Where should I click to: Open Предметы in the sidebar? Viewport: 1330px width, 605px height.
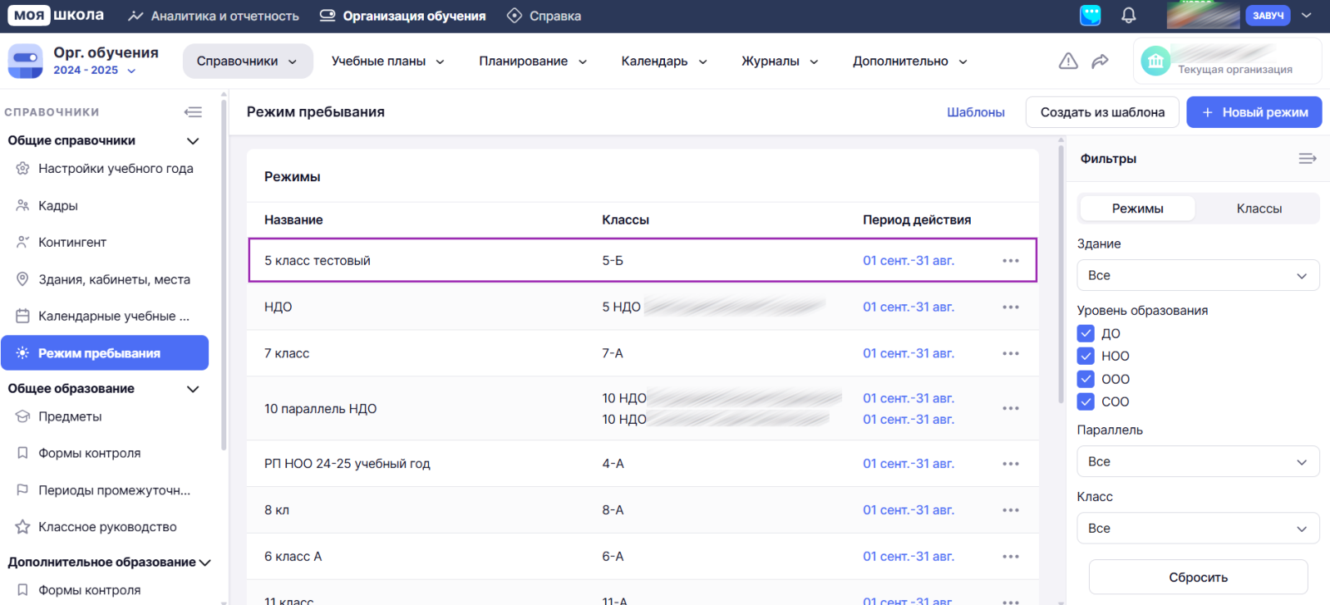(x=70, y=416)
